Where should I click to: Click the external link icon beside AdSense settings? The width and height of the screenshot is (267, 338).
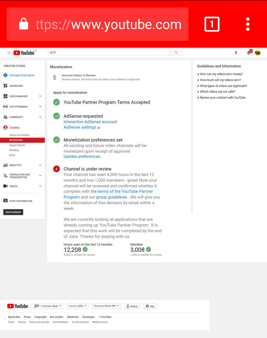point(99,128)
